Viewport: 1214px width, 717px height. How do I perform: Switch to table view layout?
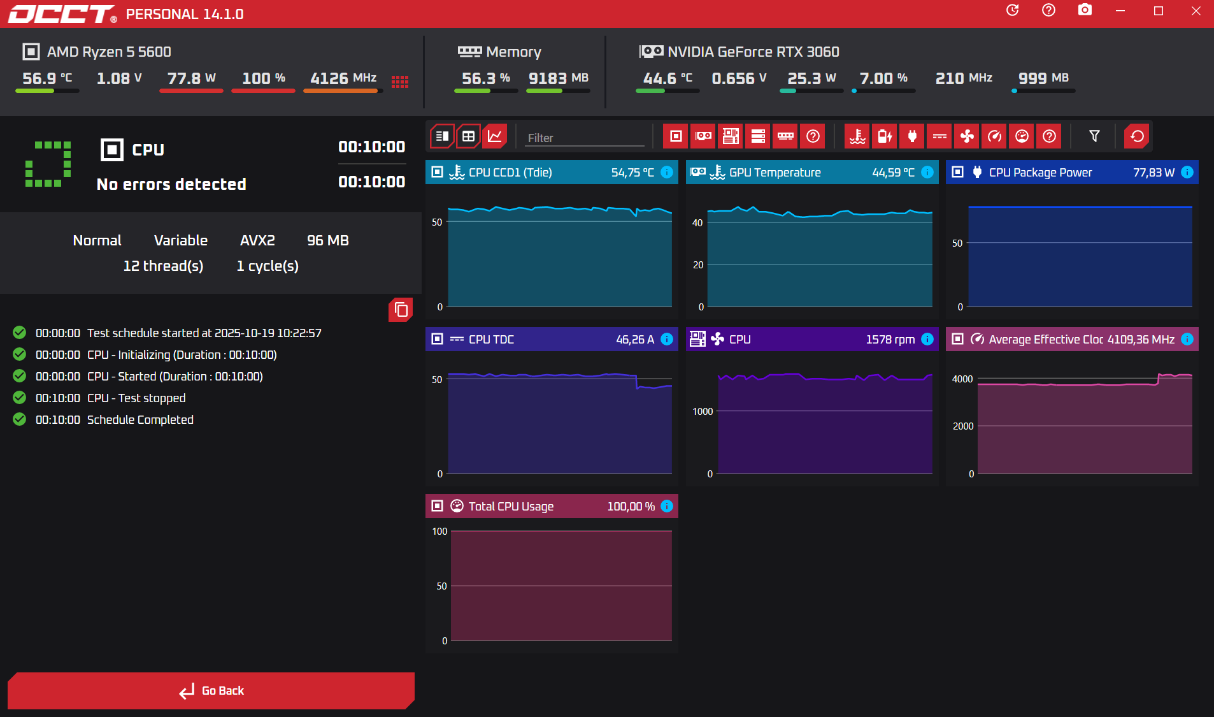[468, 136]
